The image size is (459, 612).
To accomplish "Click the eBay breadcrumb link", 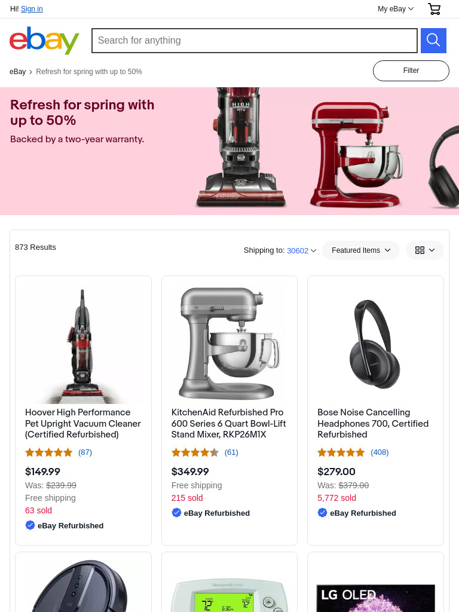I will (x=17, y=72).
